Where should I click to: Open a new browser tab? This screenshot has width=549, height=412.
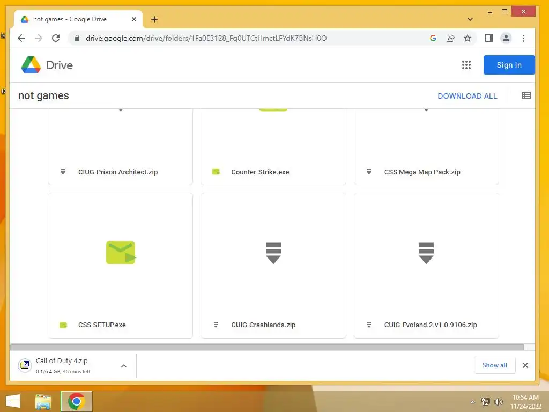click(x=154, y=19)
